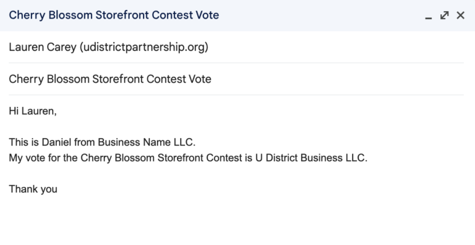Click on the udistrictpartnership.org domain text

[144, 47]
